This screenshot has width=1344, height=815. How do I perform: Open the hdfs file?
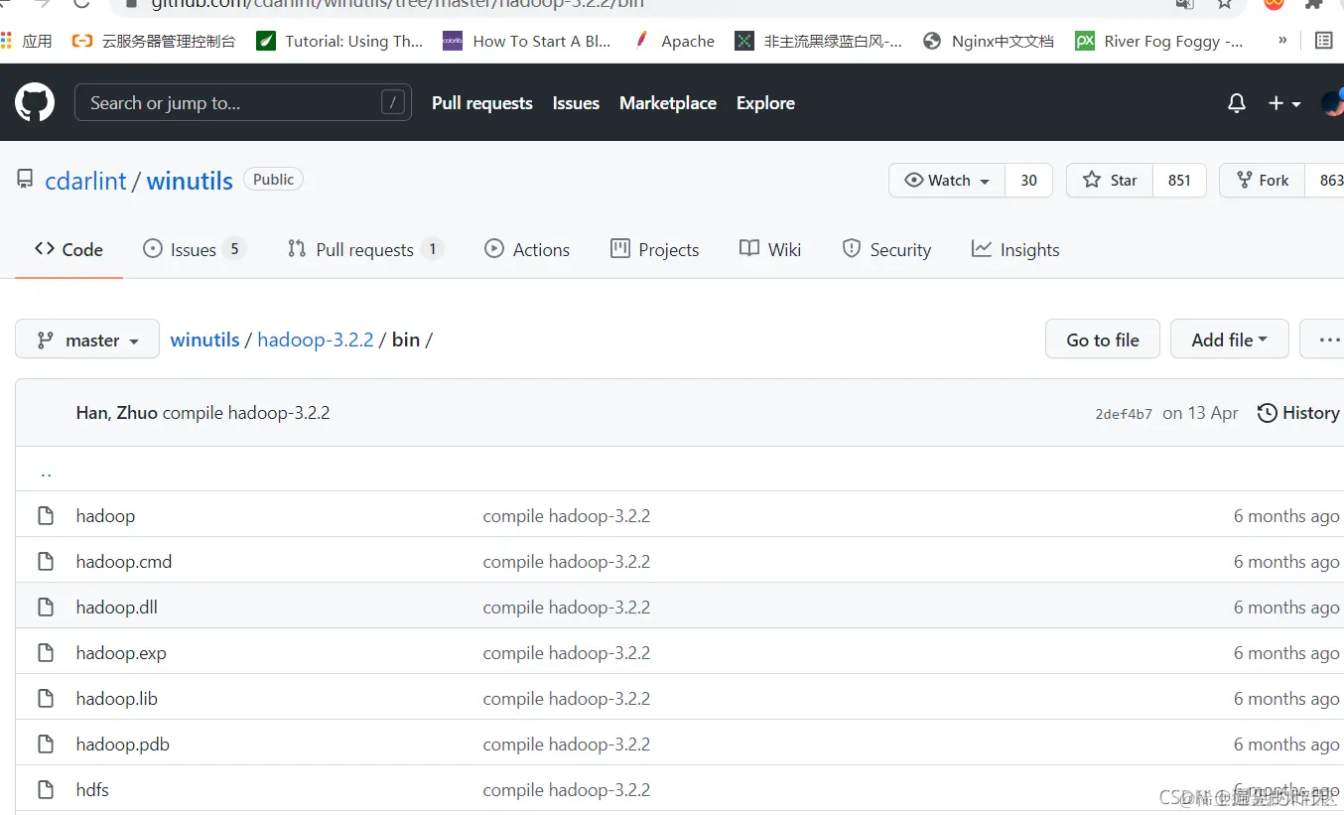(92, 790)
